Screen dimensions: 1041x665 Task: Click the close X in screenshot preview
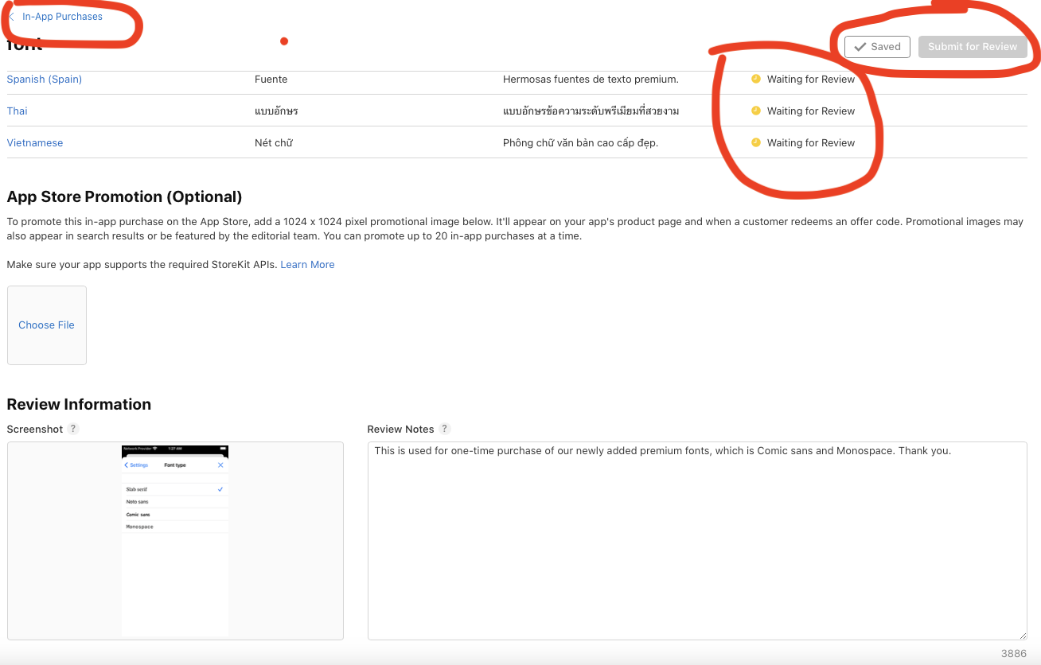(220, 465)
